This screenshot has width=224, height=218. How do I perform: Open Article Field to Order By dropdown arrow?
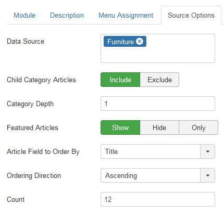tap(207, 151)
